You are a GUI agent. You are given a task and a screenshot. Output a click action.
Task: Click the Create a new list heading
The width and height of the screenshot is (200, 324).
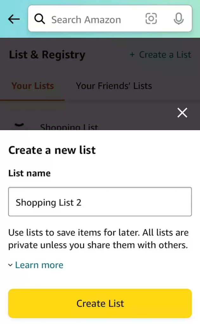[52, 150]
